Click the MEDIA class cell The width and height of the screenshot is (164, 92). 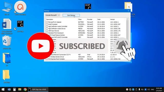pos(80,29)
